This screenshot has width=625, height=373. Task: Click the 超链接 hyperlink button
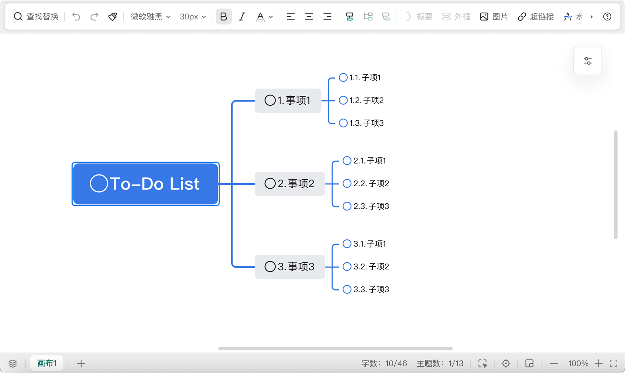click(x=536, y=17)
